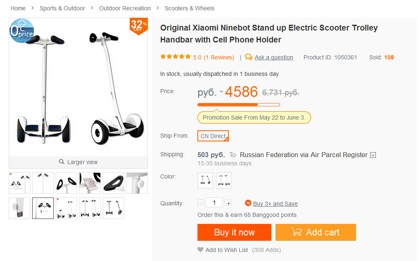The height and width of the screenshot is (261, 418).
Task: Select the black handlebar grip thumbnail
Action: [114, 183]
